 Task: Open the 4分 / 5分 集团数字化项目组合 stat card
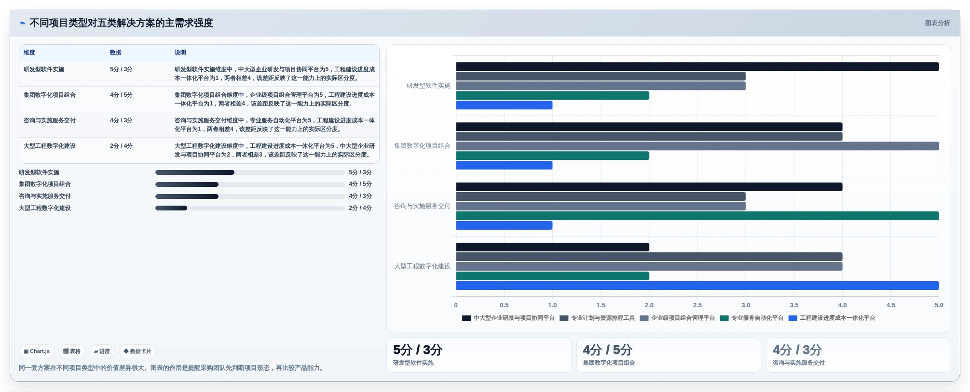(x=669, y=355)
